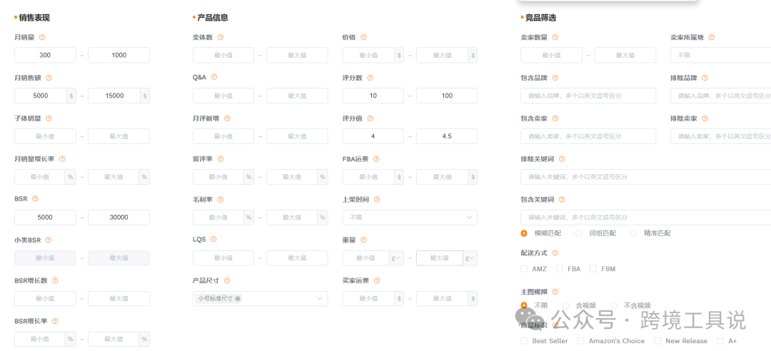The width and height of the screenshot is (771, 351).
Task: Open the 产品尺寸 dropdown
Action: pyautogui.click(x=260, y=298)
